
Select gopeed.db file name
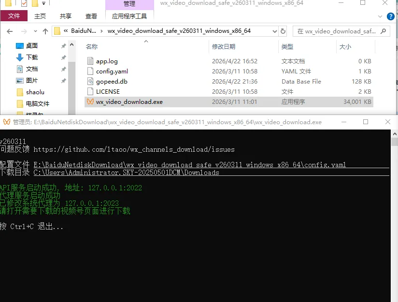[x=112, y=82]
